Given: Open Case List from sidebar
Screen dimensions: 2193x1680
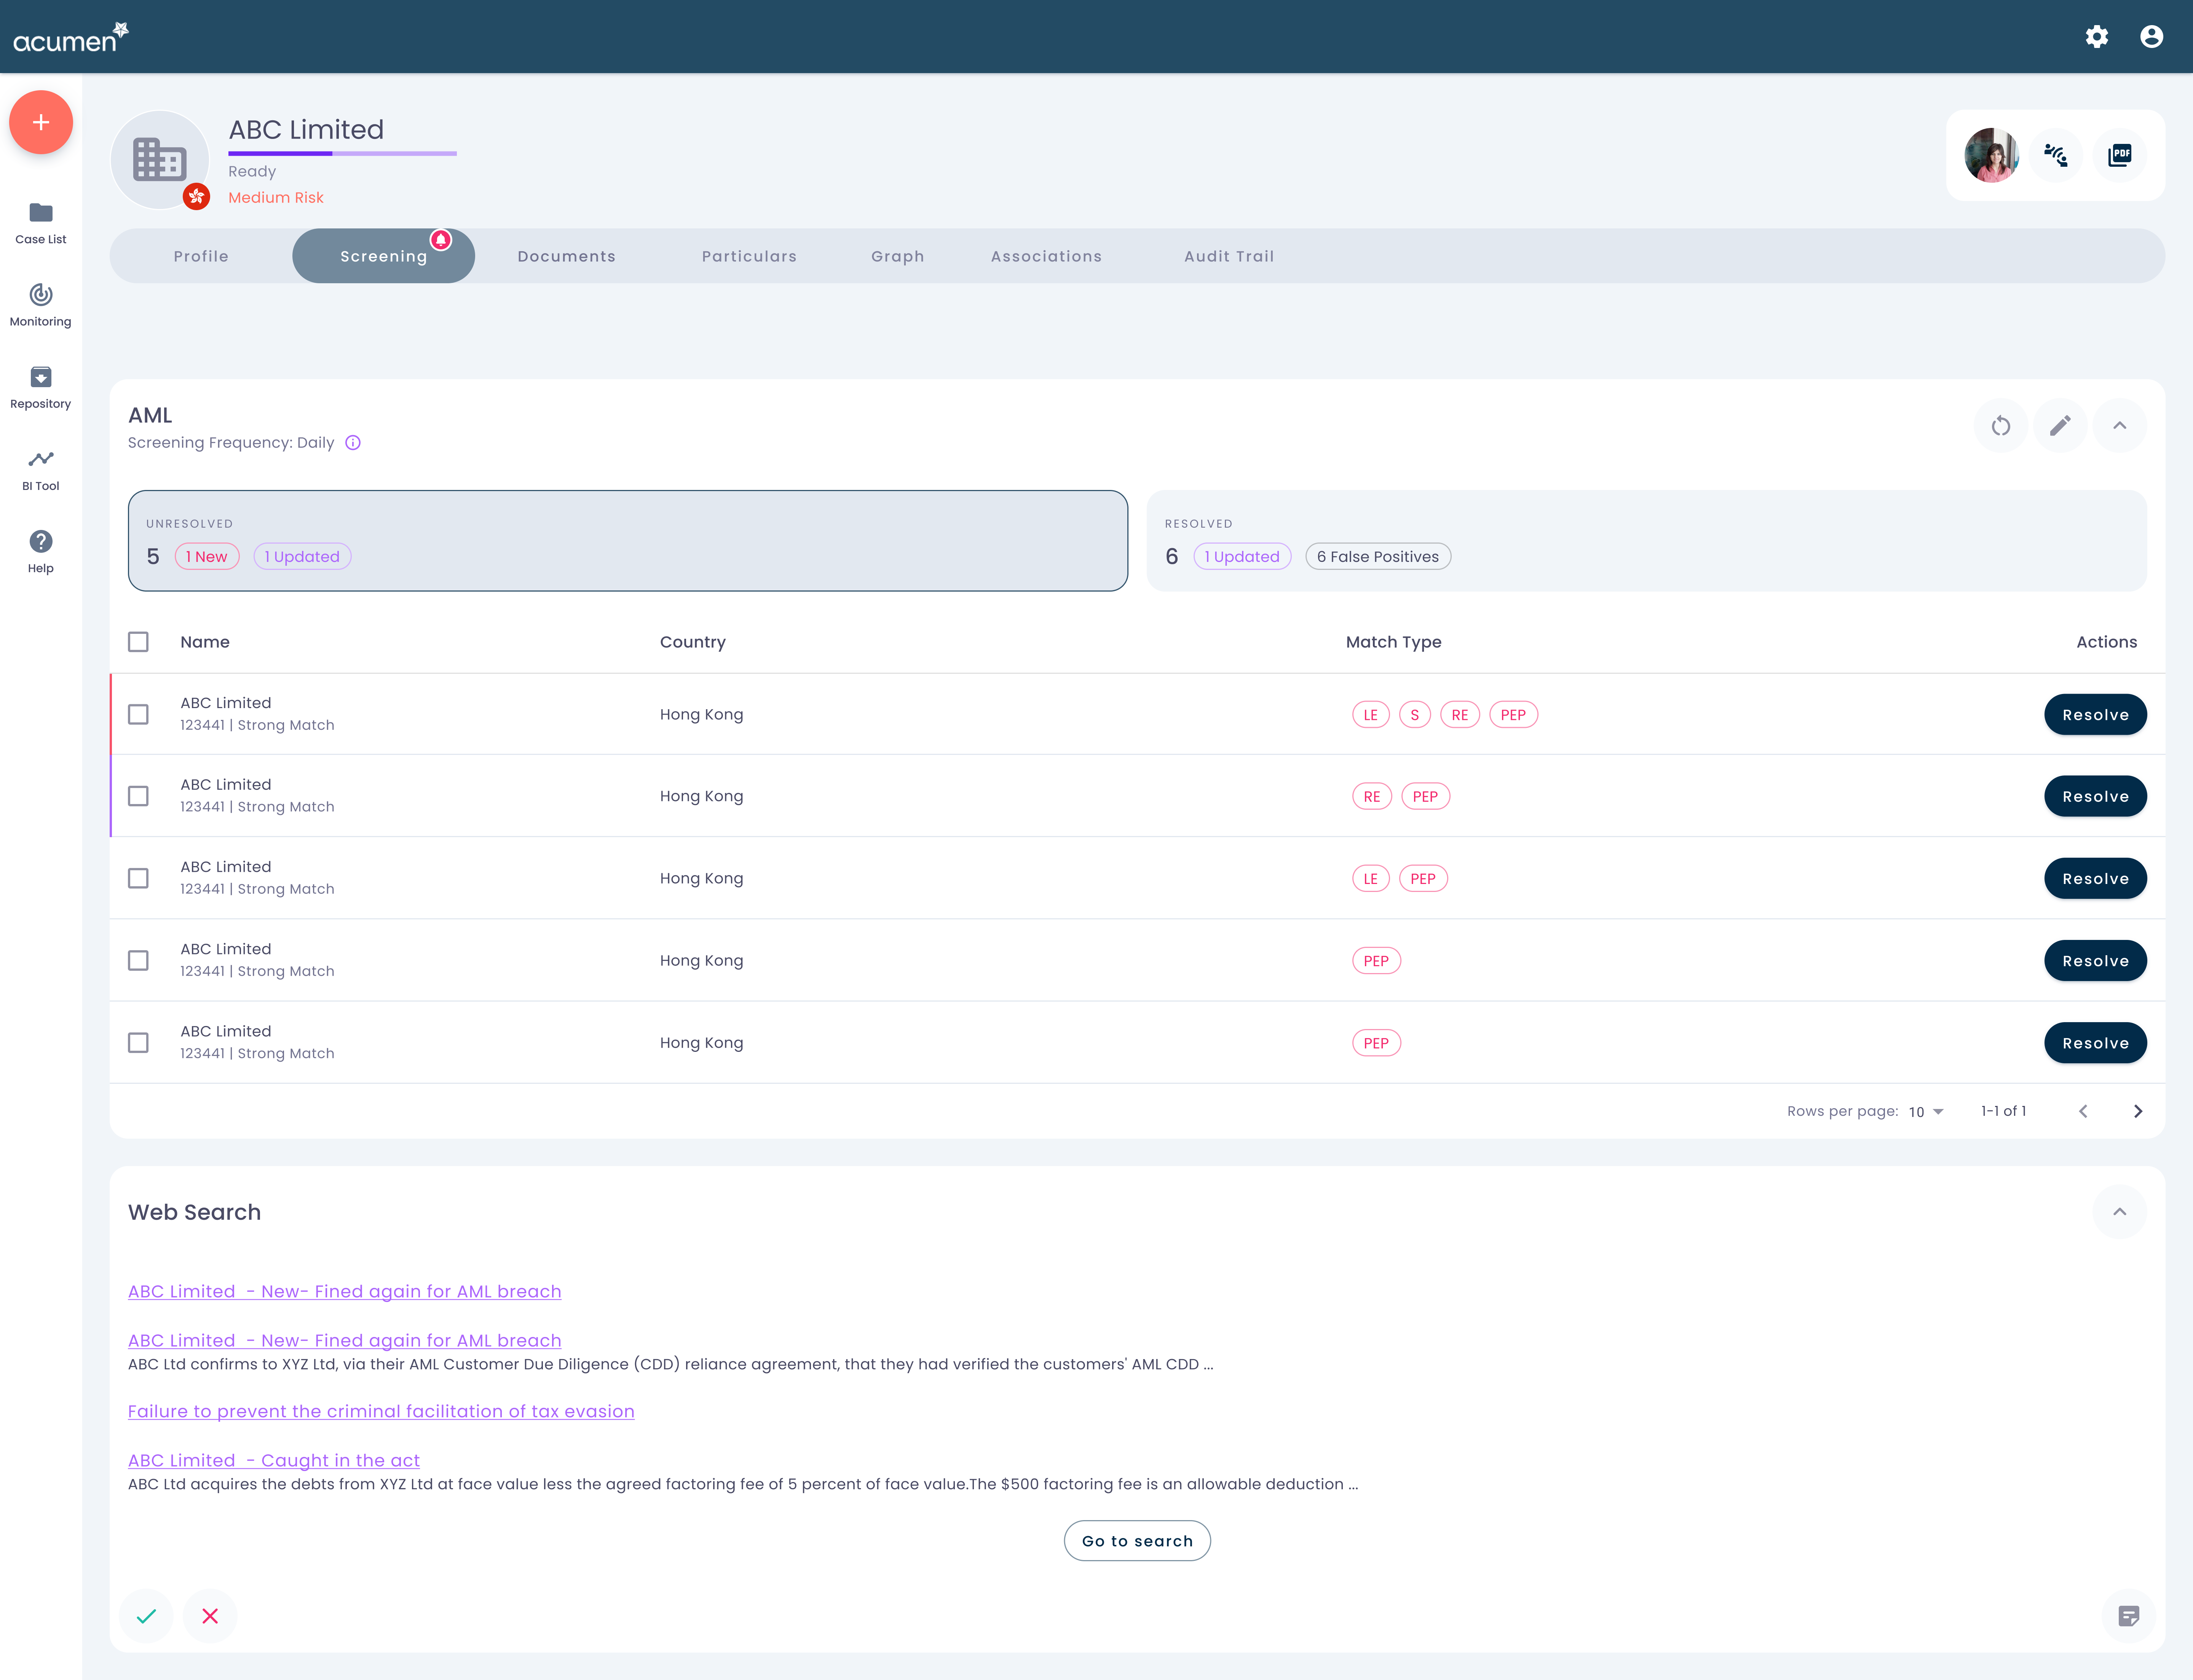Looking at the screenshot, I should tap(41, 223).
